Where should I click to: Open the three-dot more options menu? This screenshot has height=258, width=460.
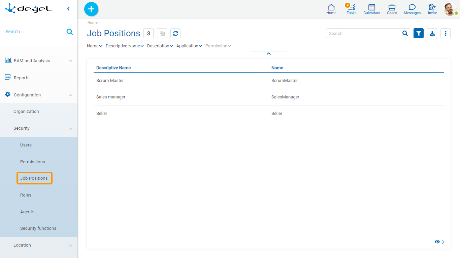pyautogui.click(x=446, y=33)
